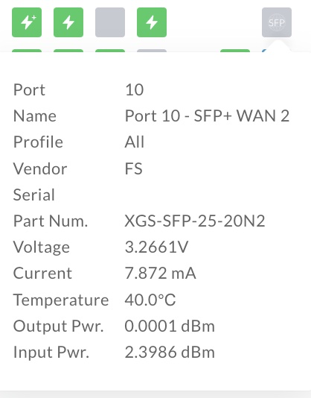Click the lightning port right of the gray port
The image size is (311, 398).
coord(152,22)
